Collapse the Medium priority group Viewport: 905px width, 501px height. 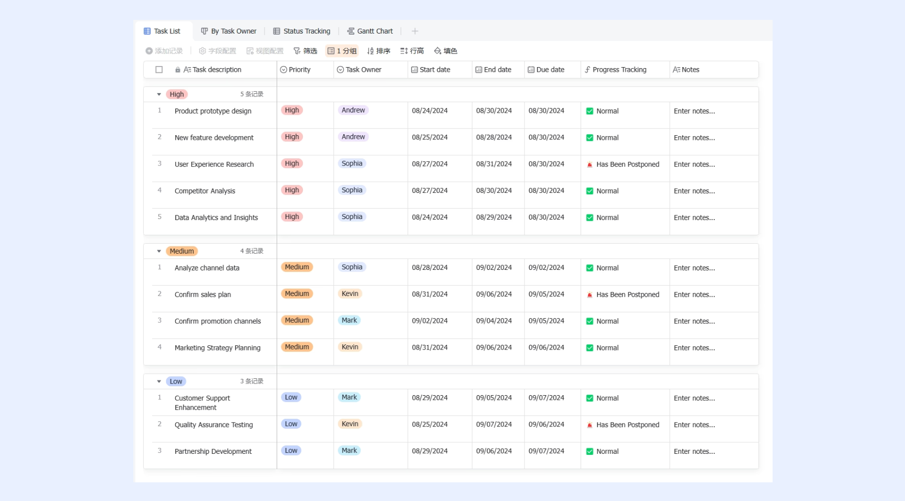(x=159, y=251)
